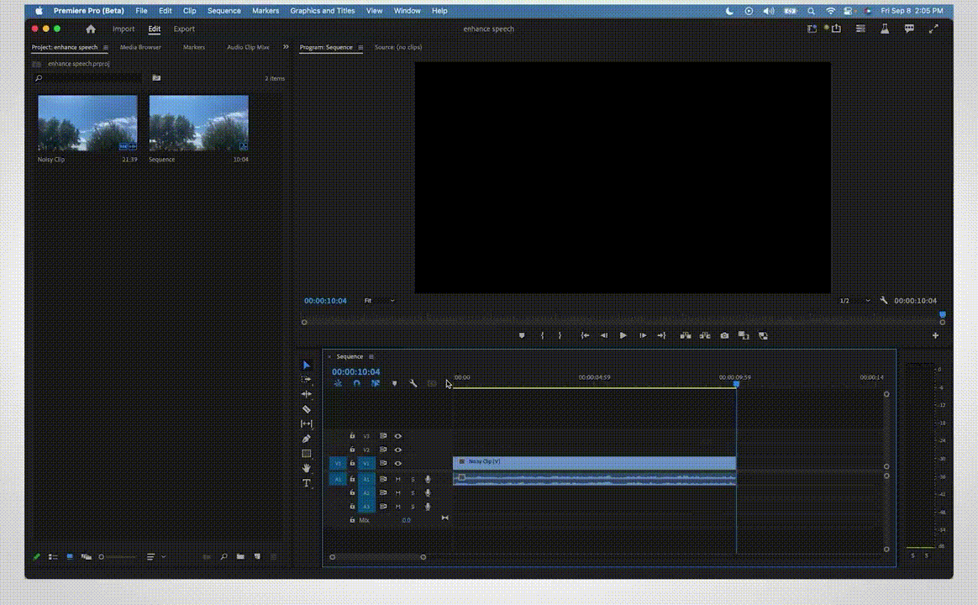Open the sort icons dropdown in Project panel
This screenshot has height=605, width=978.
pyautogui.click(x=156, y=556)
